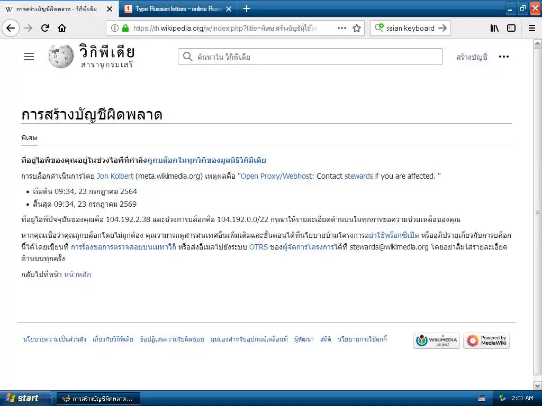Click the search engine magnifier icon
This screenshot has width=542, height=406.
coord(379,28)
